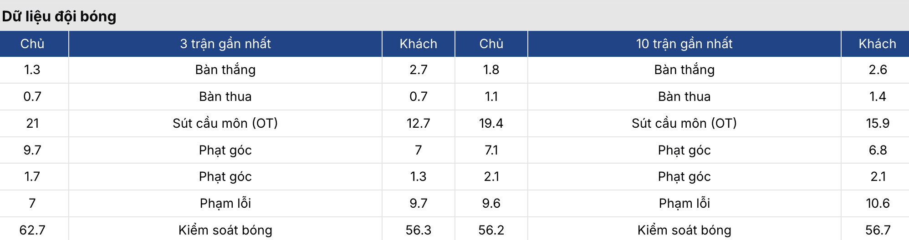This screenshot has width=909, height=240.
Task: Click "Bàn thắng" label under 3 trận gần nhất
Action: click(x=225, y=70)
